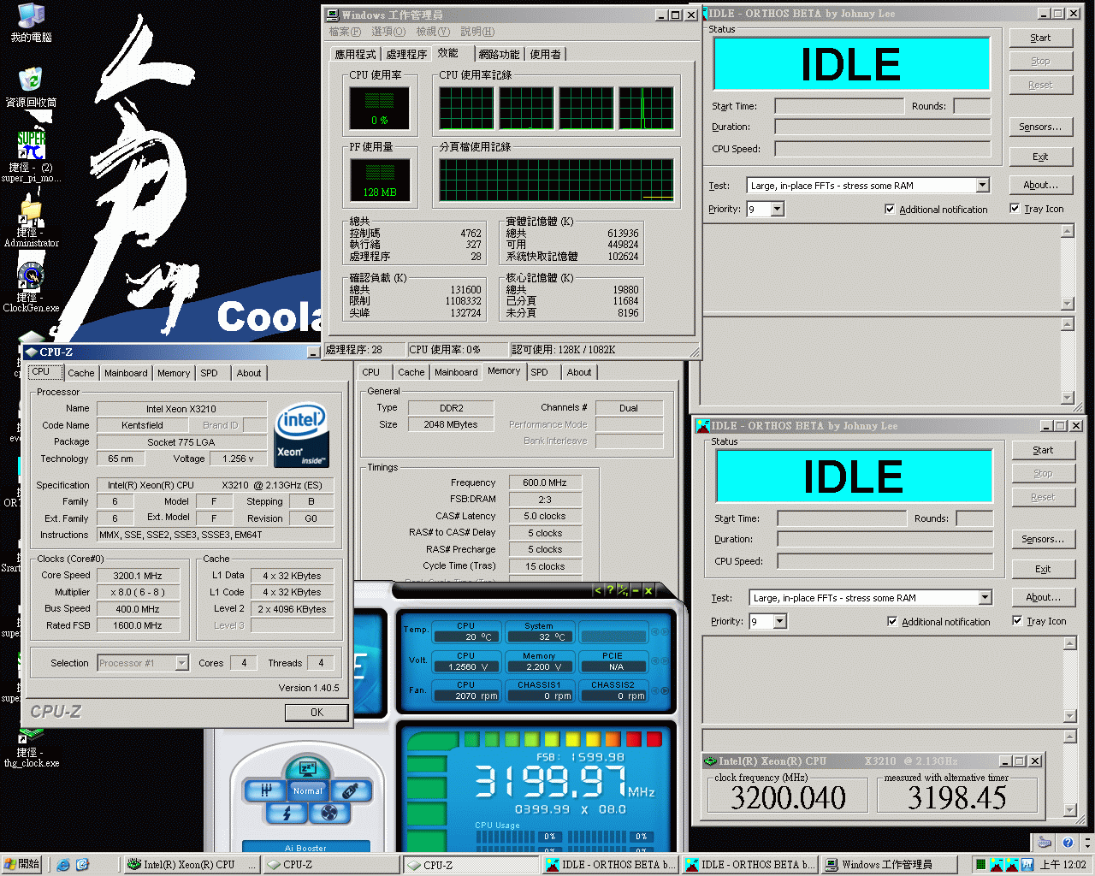Viewport: 1095px width, 876px height.
Task: Click the AI Suite lightning bolt icon
Action: 287,813
